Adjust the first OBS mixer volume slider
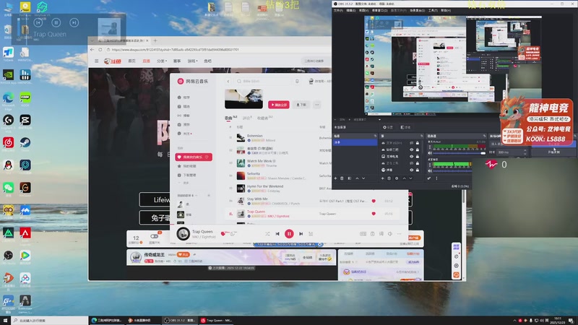This screenshot has height=325, width=578. [460, 153]
